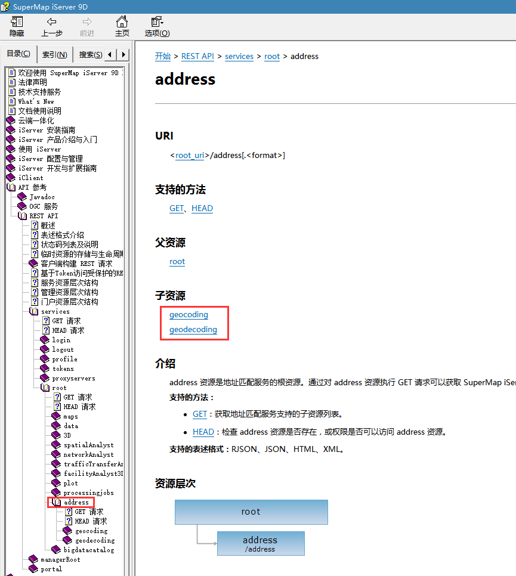516x576 pixels.
Task: Select HEAD 请求 under address
Action: (91, 521)
